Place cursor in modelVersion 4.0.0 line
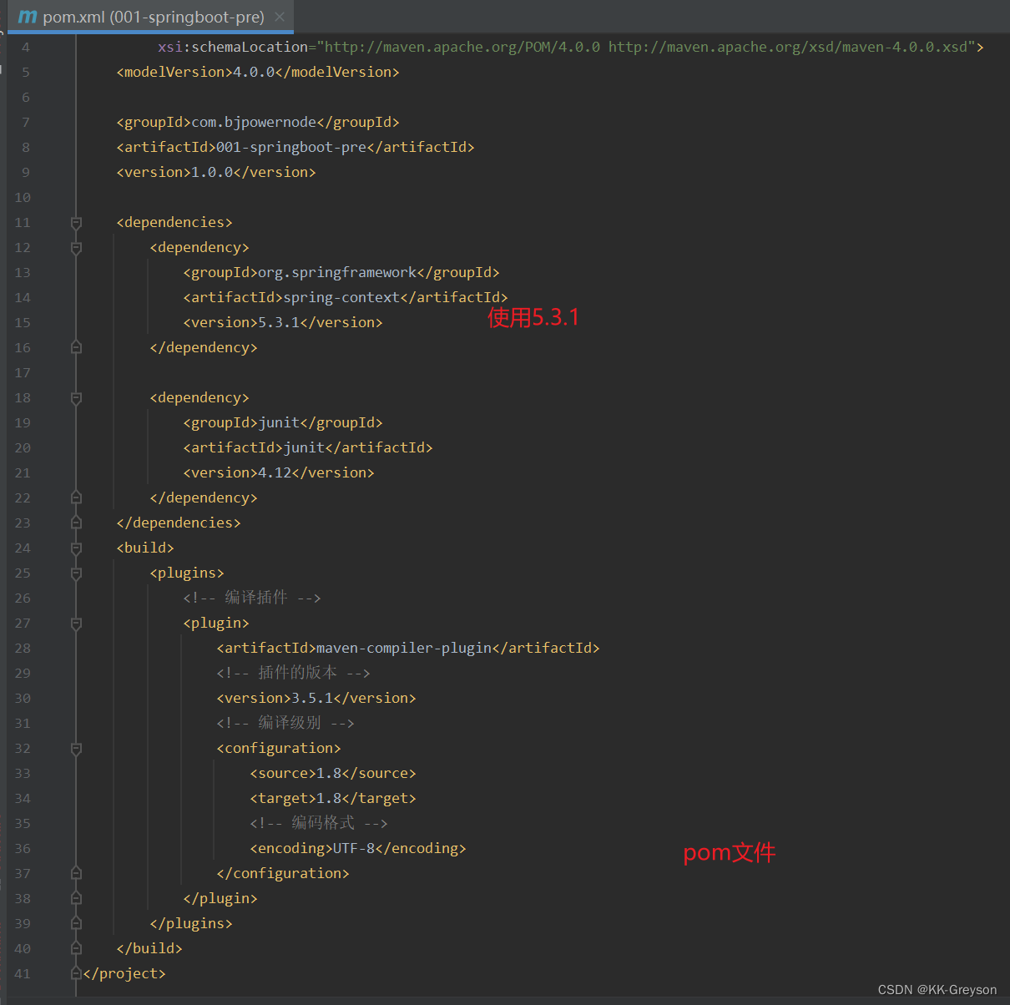This screenshot has height=1005, width=1010. pyautogui.click(x=258, y=72)
